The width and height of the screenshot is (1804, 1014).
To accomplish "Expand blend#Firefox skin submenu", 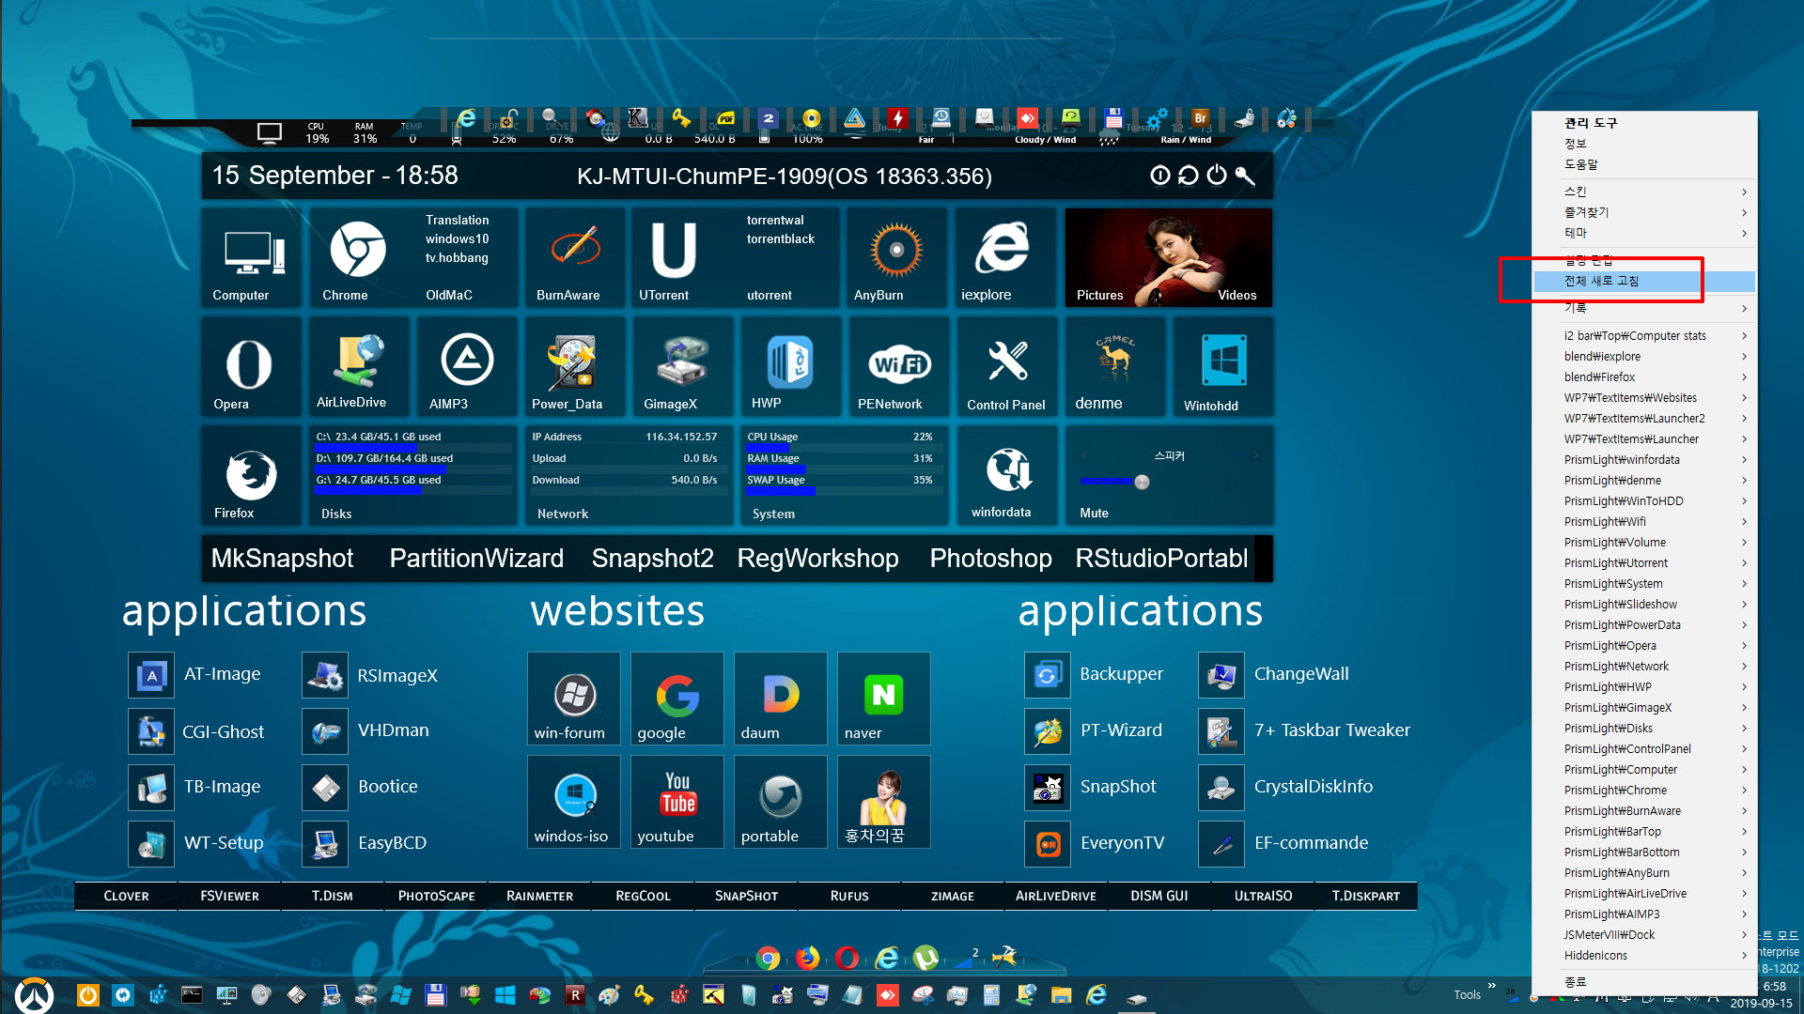I will point(1644,377).
